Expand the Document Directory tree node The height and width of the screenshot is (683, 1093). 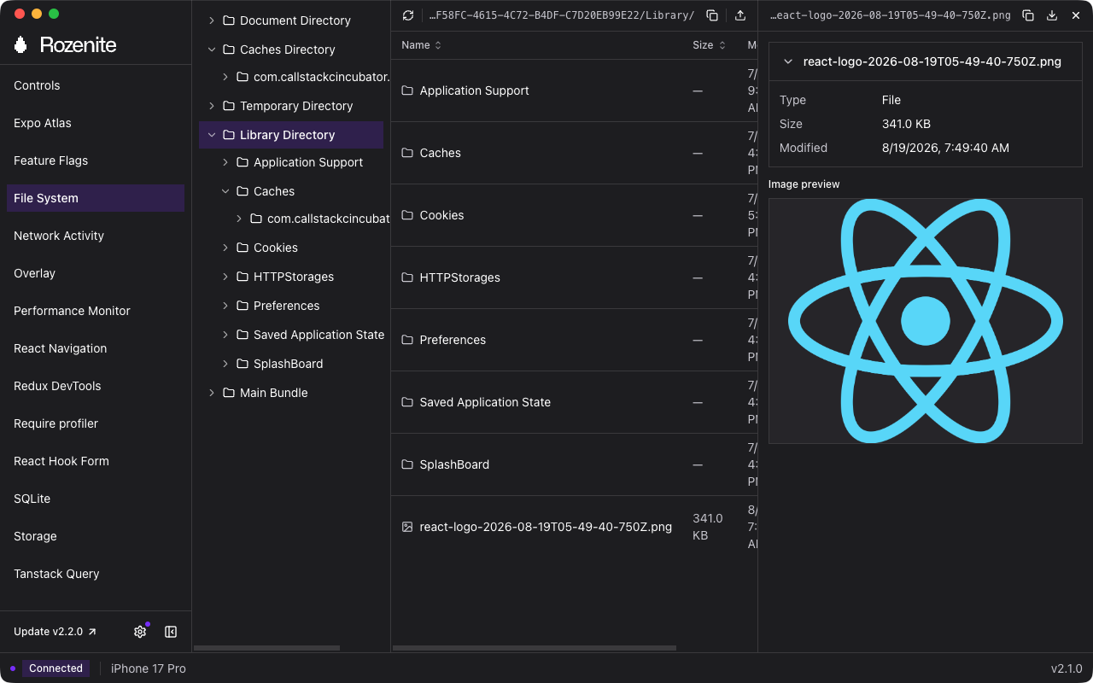click(212, 20)
